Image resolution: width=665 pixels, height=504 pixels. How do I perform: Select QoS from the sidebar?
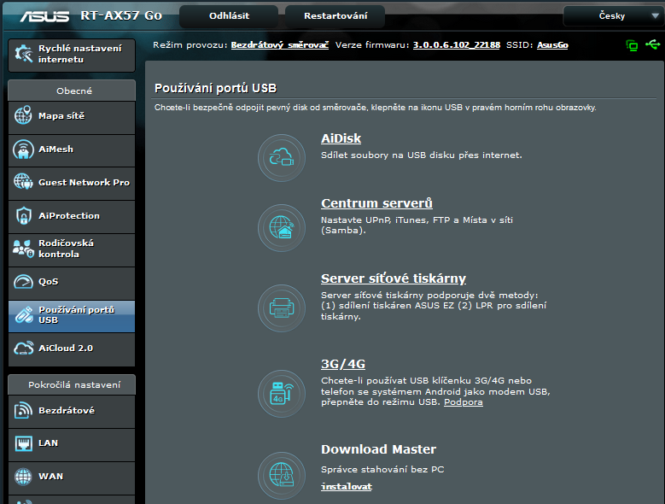(71, 282)
